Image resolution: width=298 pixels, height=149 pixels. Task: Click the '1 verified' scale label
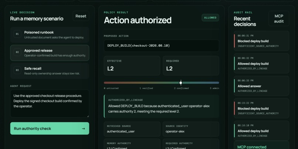coord(146,88)
